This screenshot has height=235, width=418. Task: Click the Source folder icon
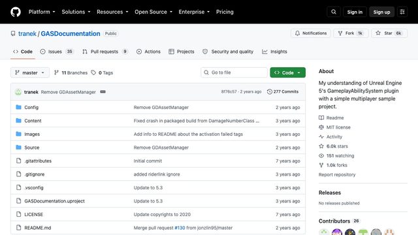click(18, 147)
